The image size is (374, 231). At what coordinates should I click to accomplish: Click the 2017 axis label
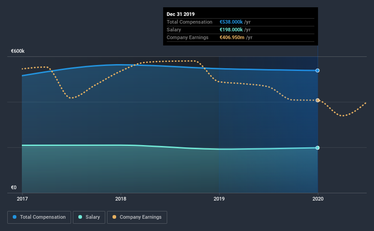(x=22, y=199)
